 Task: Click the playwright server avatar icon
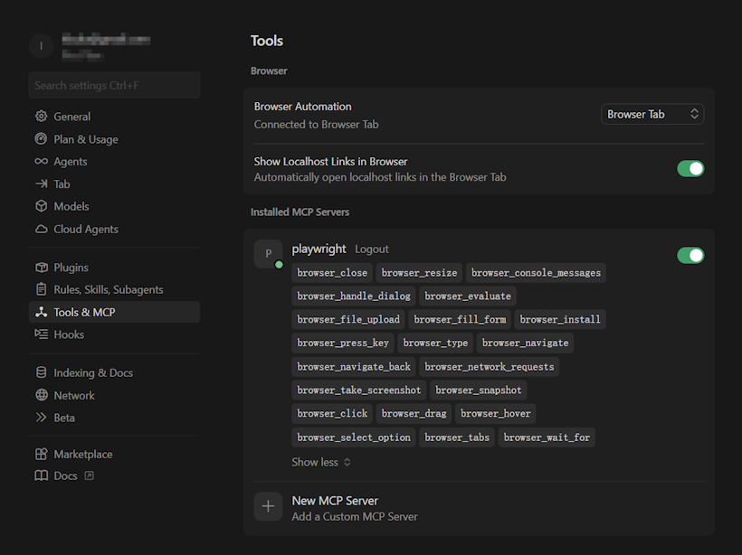268,254
